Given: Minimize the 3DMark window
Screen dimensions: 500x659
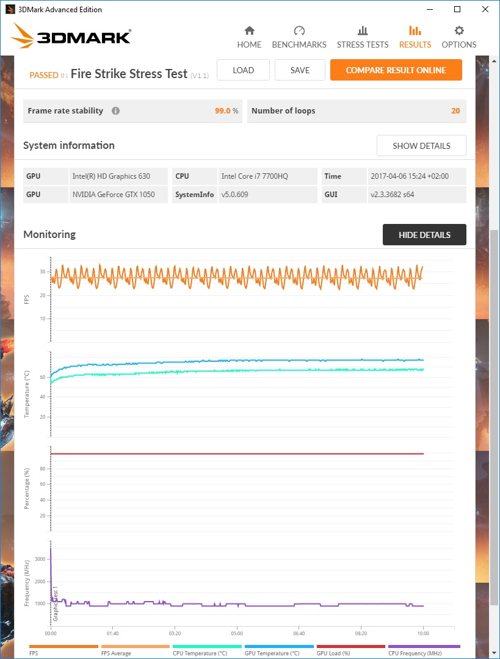Looking at the screenshot, I should coord(430,9).
